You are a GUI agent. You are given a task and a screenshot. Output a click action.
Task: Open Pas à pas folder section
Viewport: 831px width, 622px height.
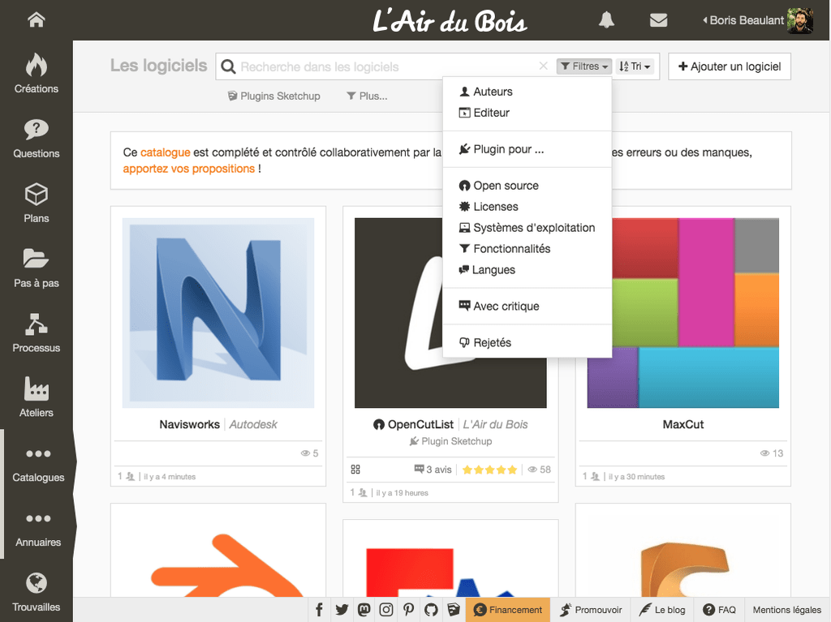(x=36, y=268)
